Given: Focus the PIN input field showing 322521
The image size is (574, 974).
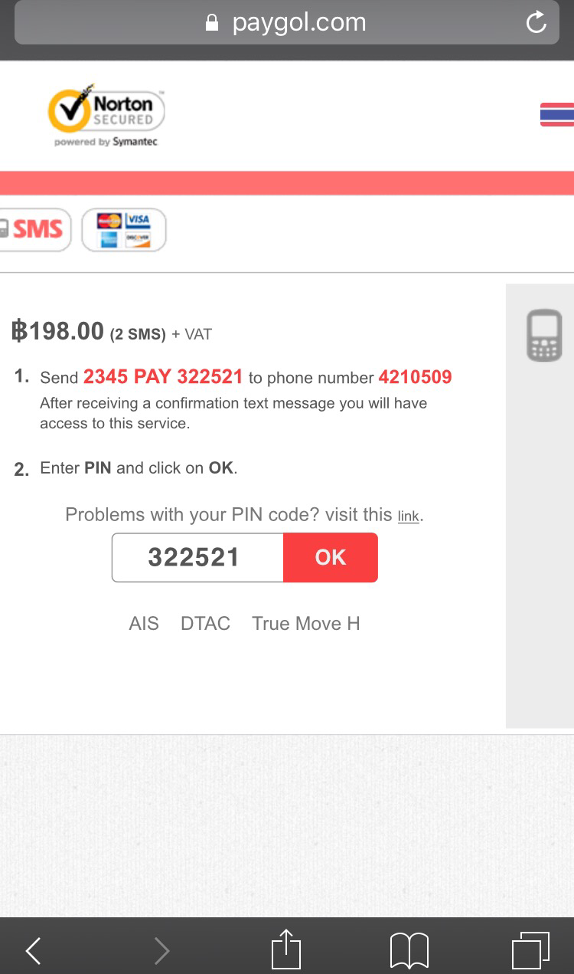Looking at the screenshot, I should (197, 557).
